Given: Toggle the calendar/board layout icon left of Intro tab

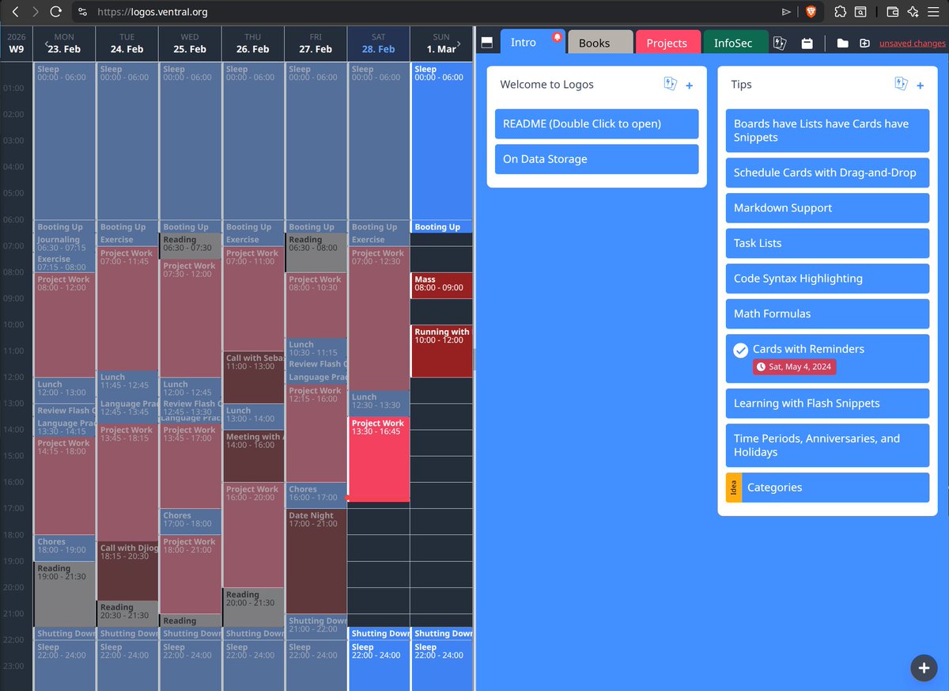Looking at the screenshot, I should tap(487, 43).
